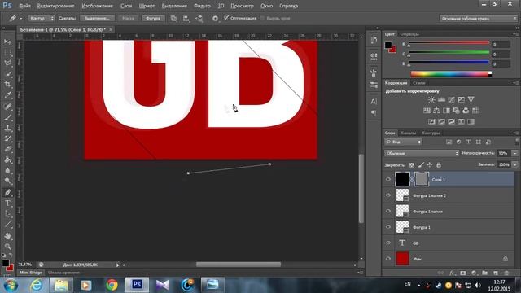This screenshot has width=521, height=293.
Task: Open pen options gear icon
Action: pyautogui.click(x=215, y=19)
